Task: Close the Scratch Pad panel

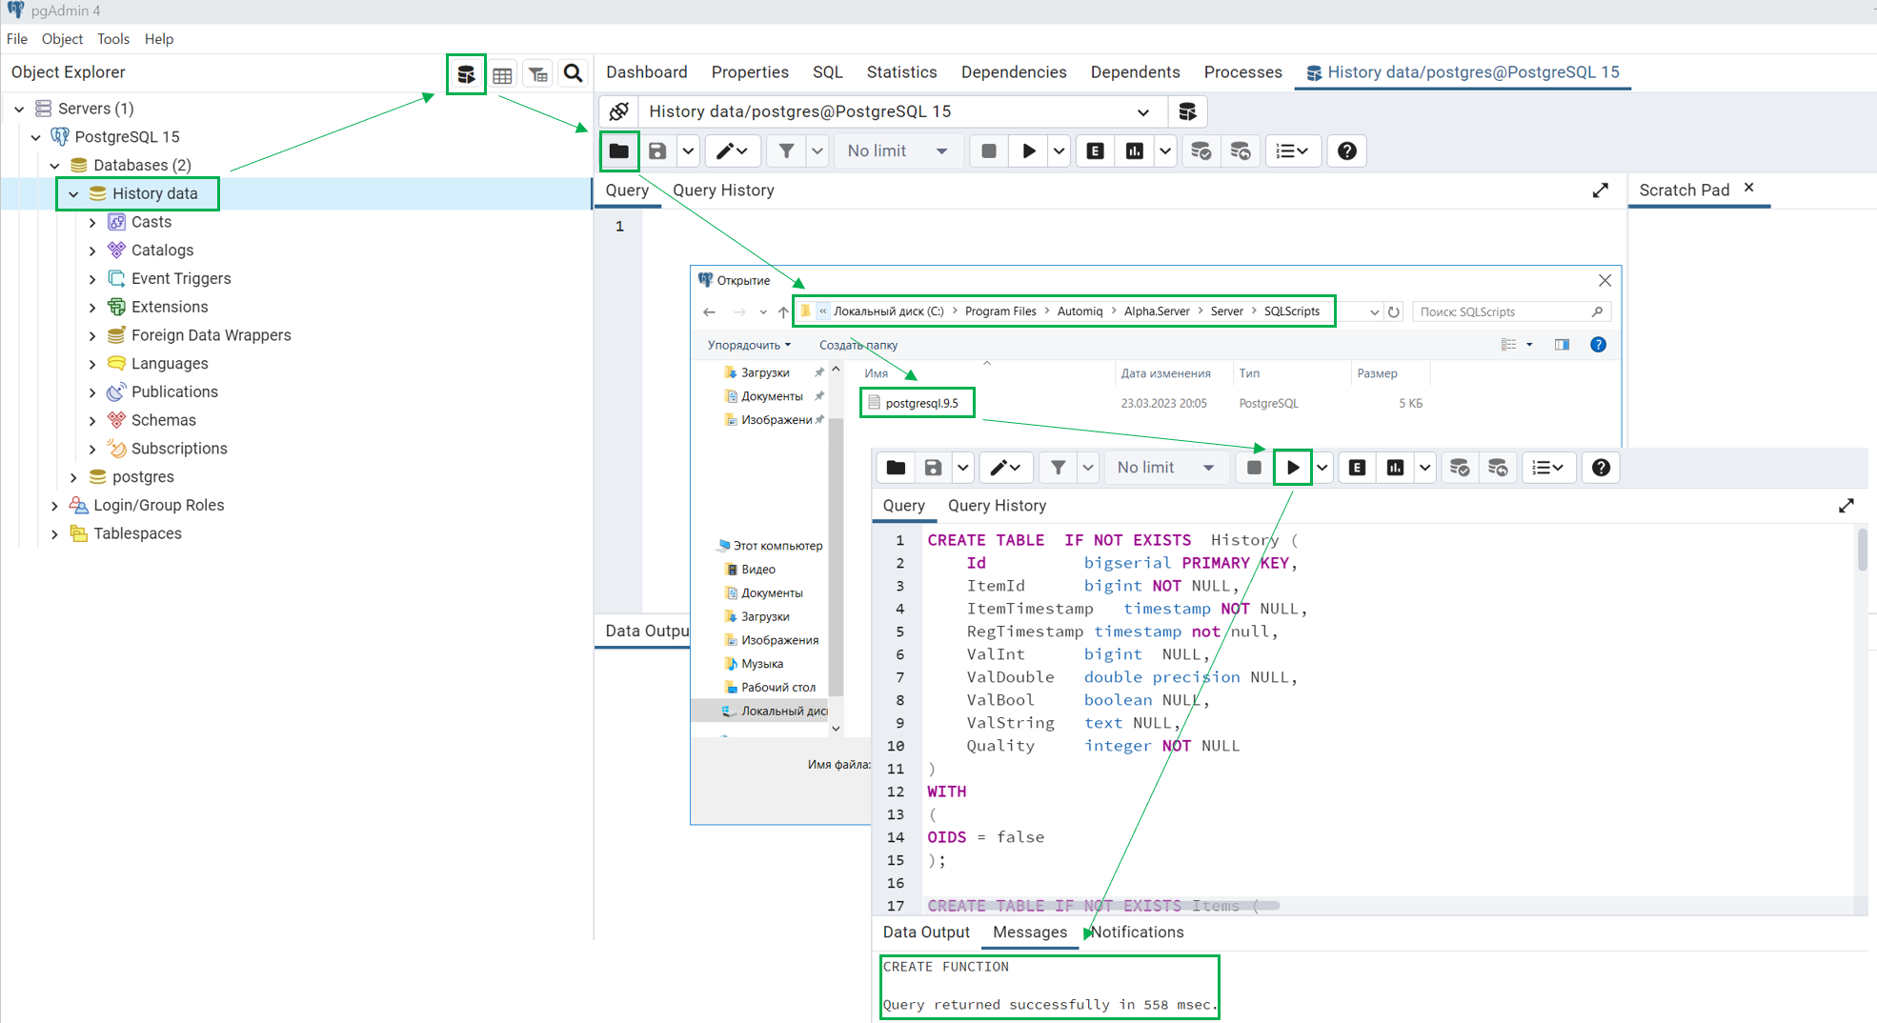Action: (x=1749, y=188)
